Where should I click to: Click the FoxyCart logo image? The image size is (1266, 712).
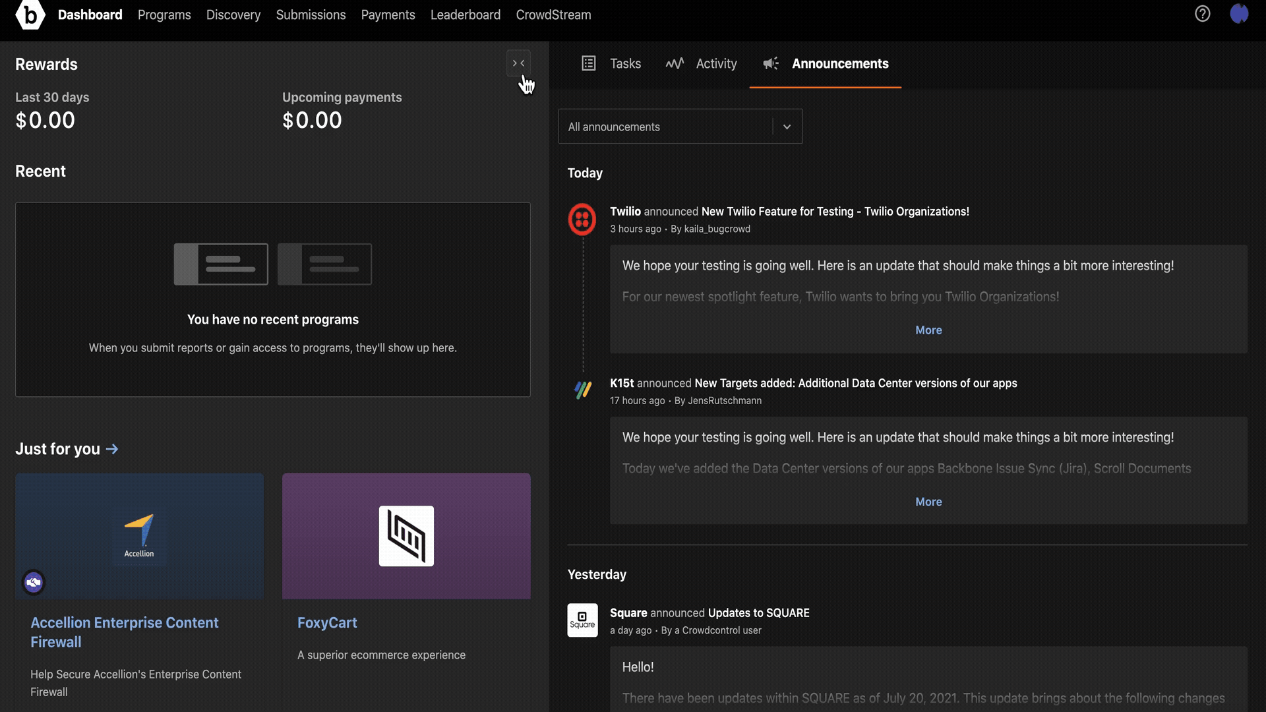point(406,536)
